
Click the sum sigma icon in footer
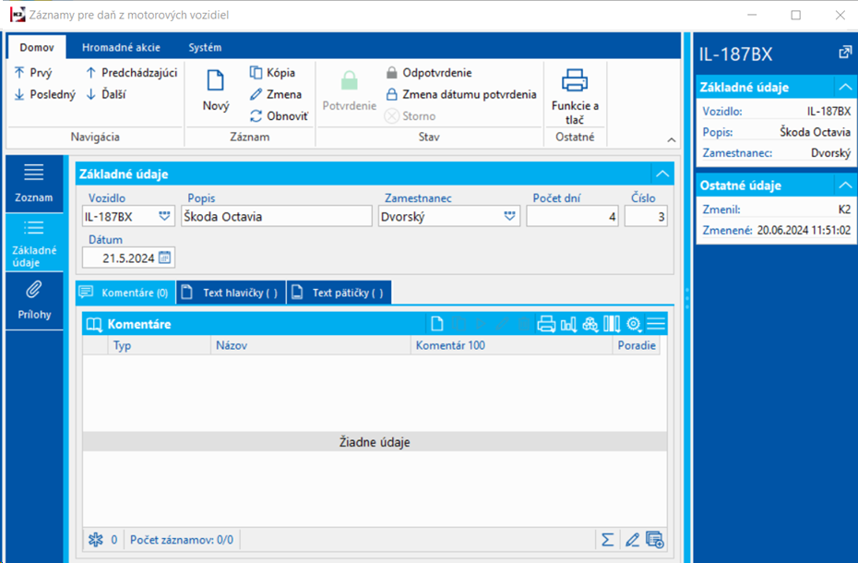(x=607, y=540)
